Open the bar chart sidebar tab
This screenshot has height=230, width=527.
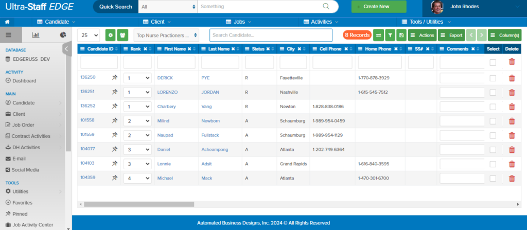pos(36,35)
